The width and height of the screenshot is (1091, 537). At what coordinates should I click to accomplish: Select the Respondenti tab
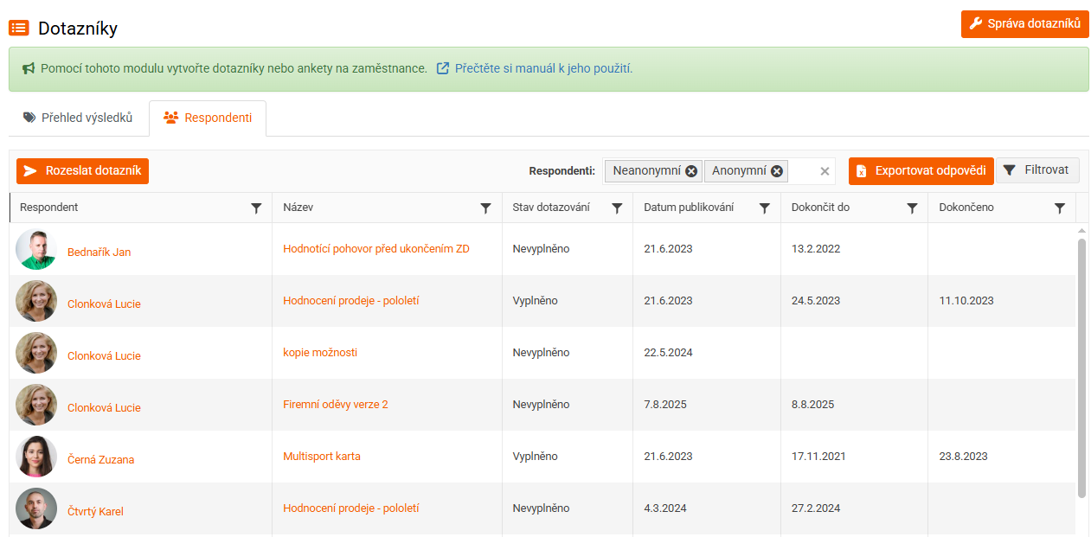coord(208,118)
